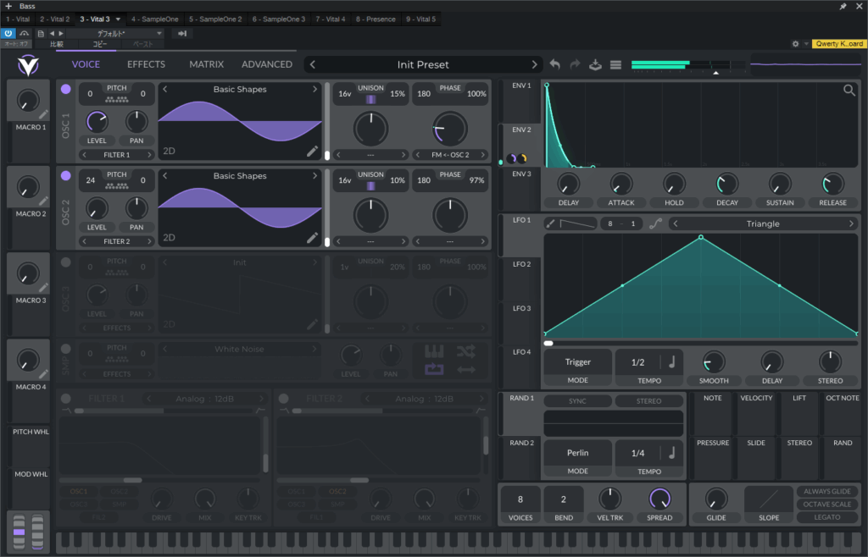Click the LEGATO button
This screenshot has height=557, width=868.
coord(826,517)
